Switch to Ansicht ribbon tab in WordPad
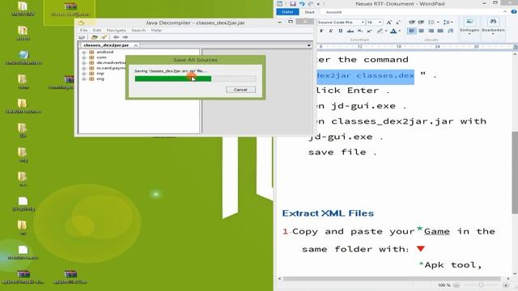Screen dimensions: 518x291 333,12
